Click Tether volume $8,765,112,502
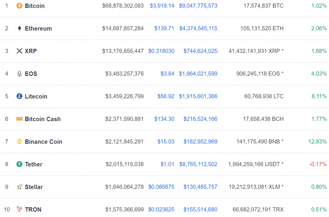The width and height of the screenshot is (329, 217). [x=198, y=164]
